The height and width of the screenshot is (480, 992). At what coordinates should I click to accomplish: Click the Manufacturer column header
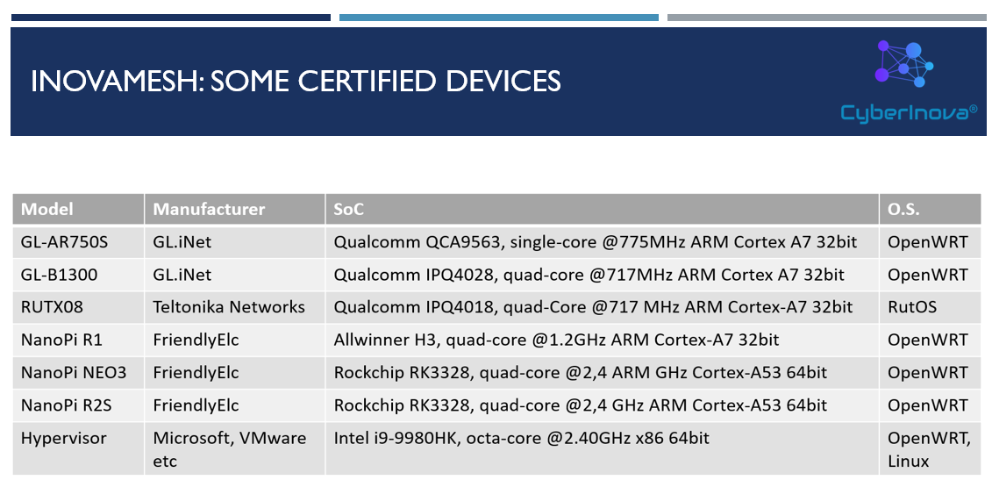(x=209, y=210)
